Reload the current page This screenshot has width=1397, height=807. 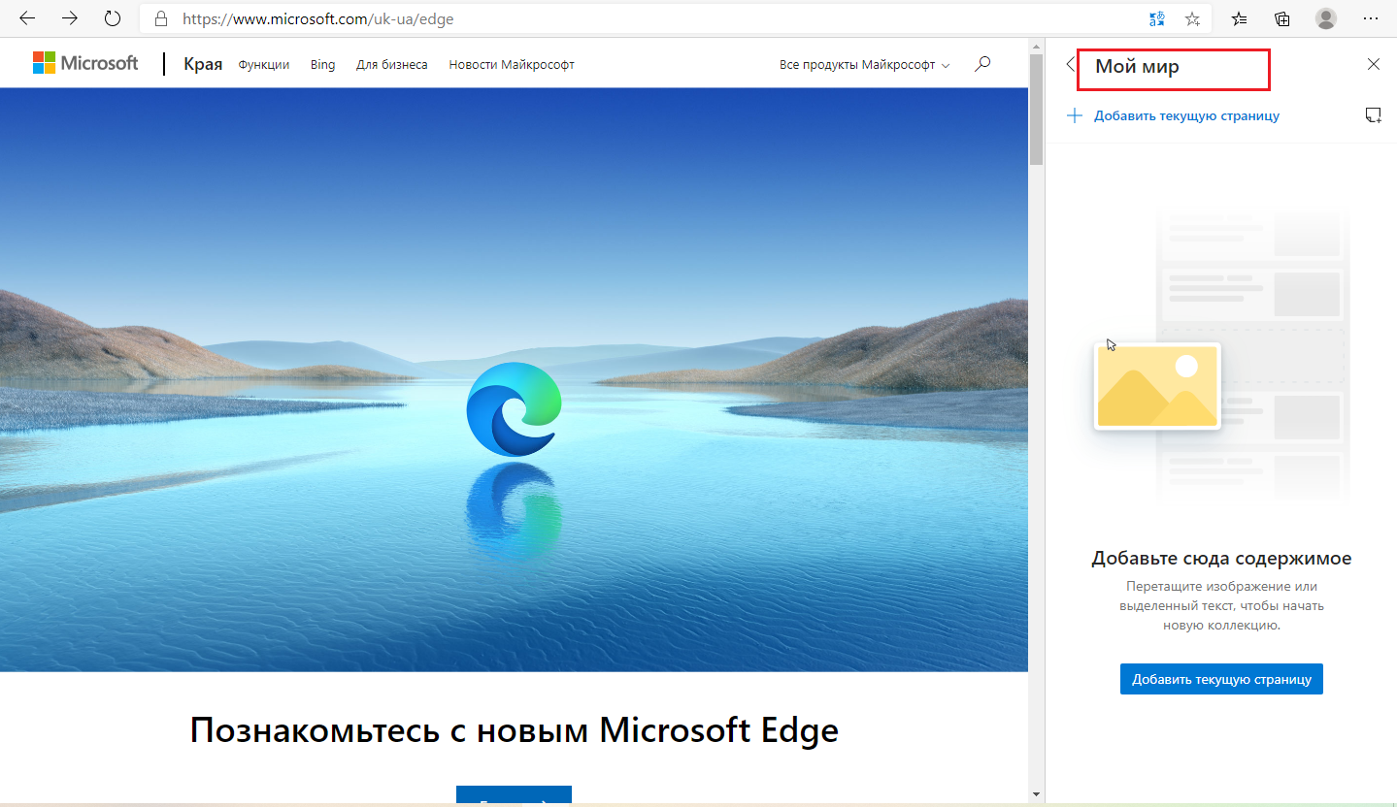(x=113, y=18)
